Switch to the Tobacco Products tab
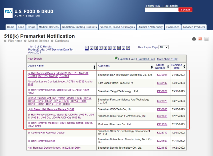The height and width of the screenshot is (156, 213). 194,27
